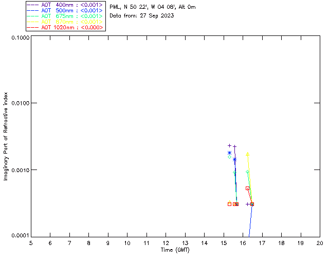Click the red dashed line in the legend

pyautogui.click(x=33, y=27)
